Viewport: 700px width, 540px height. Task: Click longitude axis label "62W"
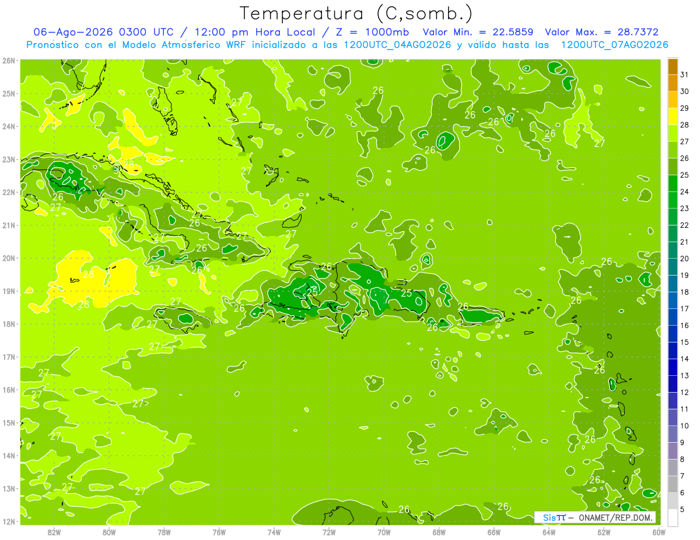(604, 532)
